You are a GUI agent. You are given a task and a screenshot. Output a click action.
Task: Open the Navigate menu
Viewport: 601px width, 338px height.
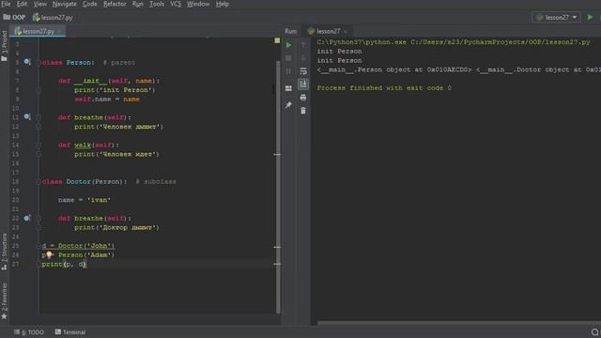65,4
